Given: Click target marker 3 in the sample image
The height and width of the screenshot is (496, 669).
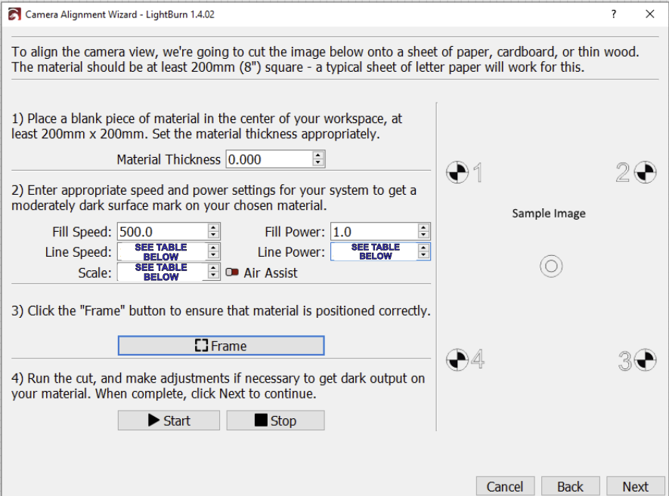Looking at the screenshot, I should (645, 360).
